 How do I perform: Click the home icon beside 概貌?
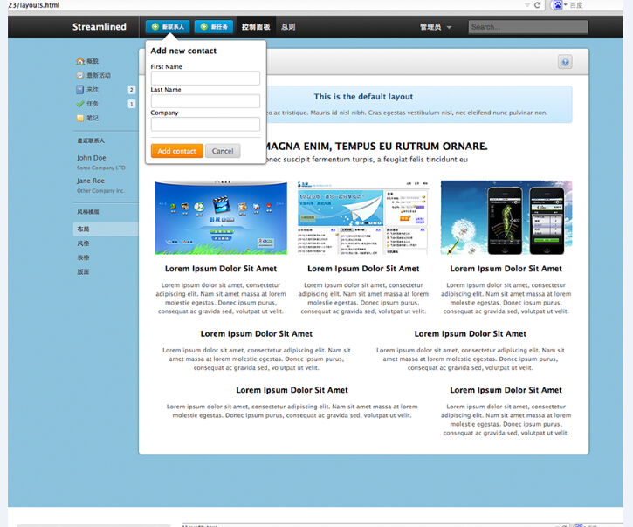pyautogui.click(x=79, y=61)
